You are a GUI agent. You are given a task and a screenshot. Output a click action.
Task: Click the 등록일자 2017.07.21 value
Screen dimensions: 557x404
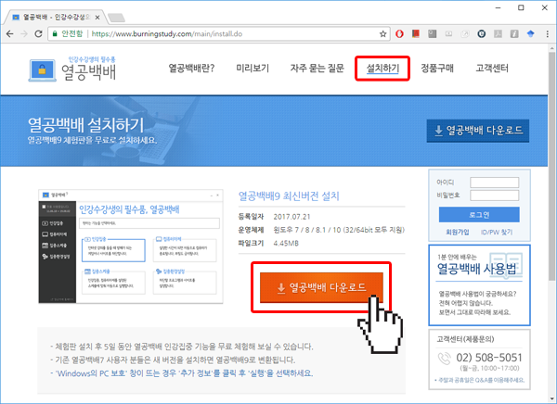coord(291,217)
